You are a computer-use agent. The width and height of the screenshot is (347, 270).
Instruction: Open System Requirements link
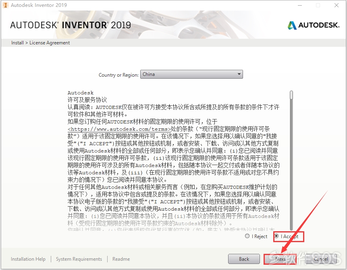79,259
